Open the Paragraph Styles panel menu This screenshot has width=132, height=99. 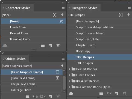coord(129,8)
